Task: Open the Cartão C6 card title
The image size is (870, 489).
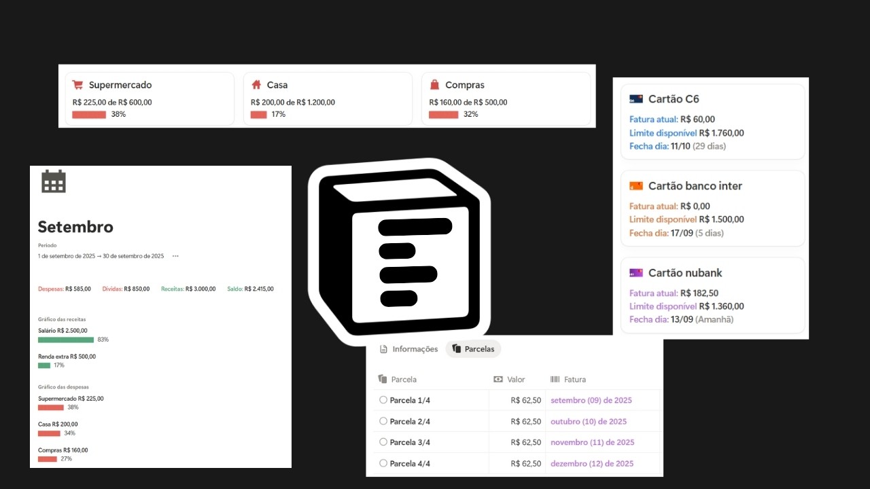Action: click(x=674, y=99)
